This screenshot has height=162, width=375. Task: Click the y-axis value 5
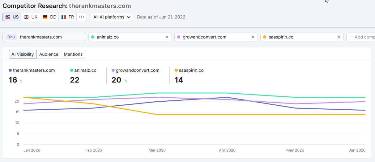pos(18,134)
